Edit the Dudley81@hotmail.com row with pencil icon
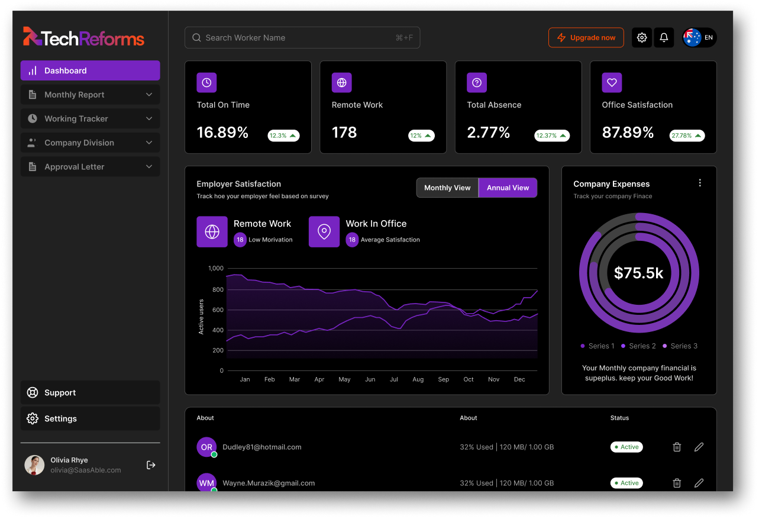This screenshot has height=519, width=759. [699, 447]
